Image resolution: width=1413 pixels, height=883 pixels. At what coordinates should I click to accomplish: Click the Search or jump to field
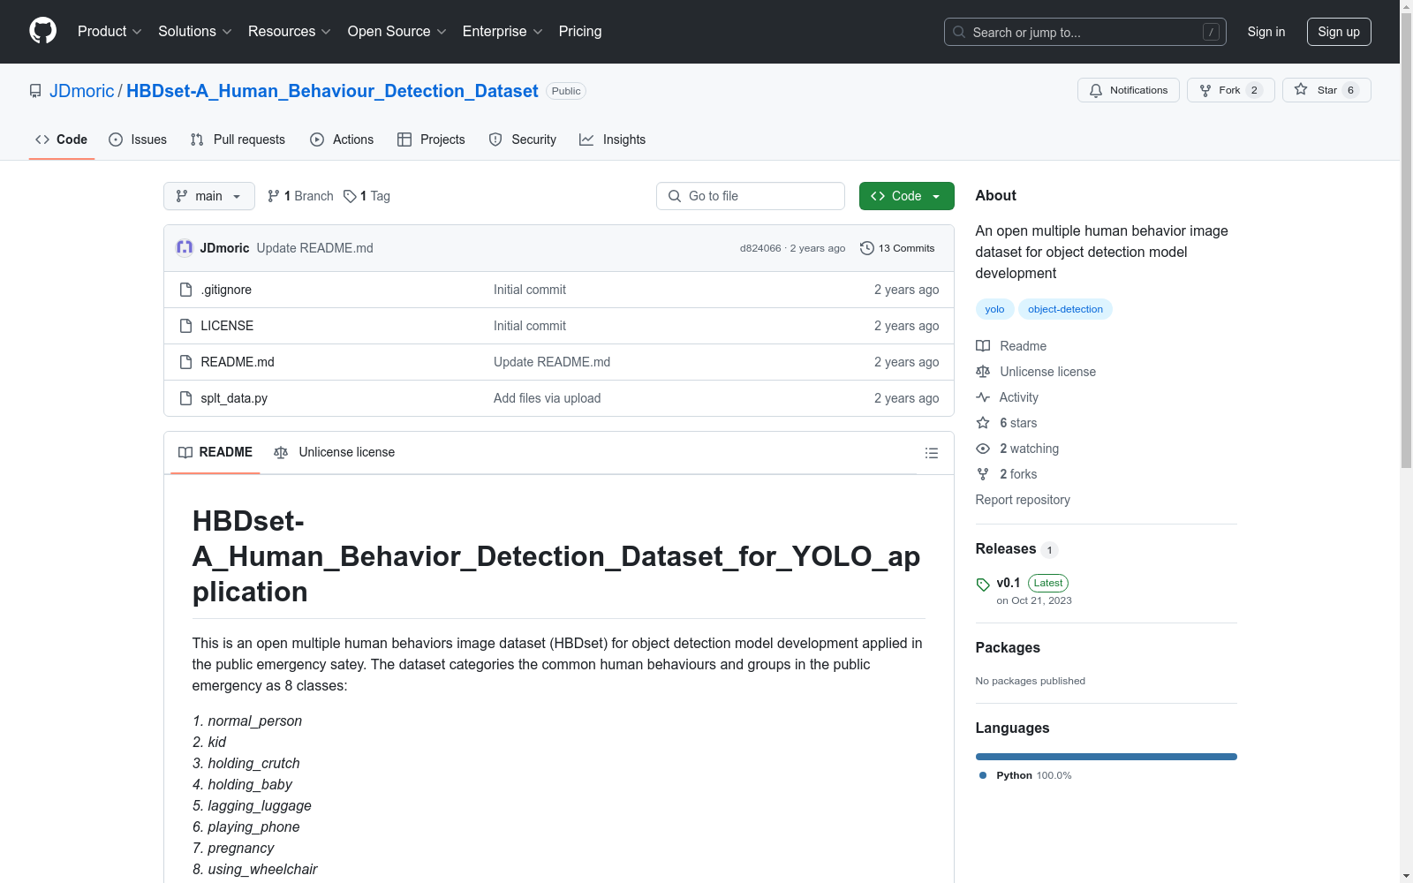(x=1085, y=32)
